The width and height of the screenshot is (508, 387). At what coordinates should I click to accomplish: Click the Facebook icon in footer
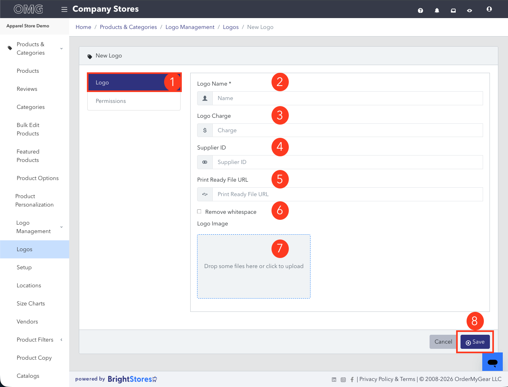352,379
